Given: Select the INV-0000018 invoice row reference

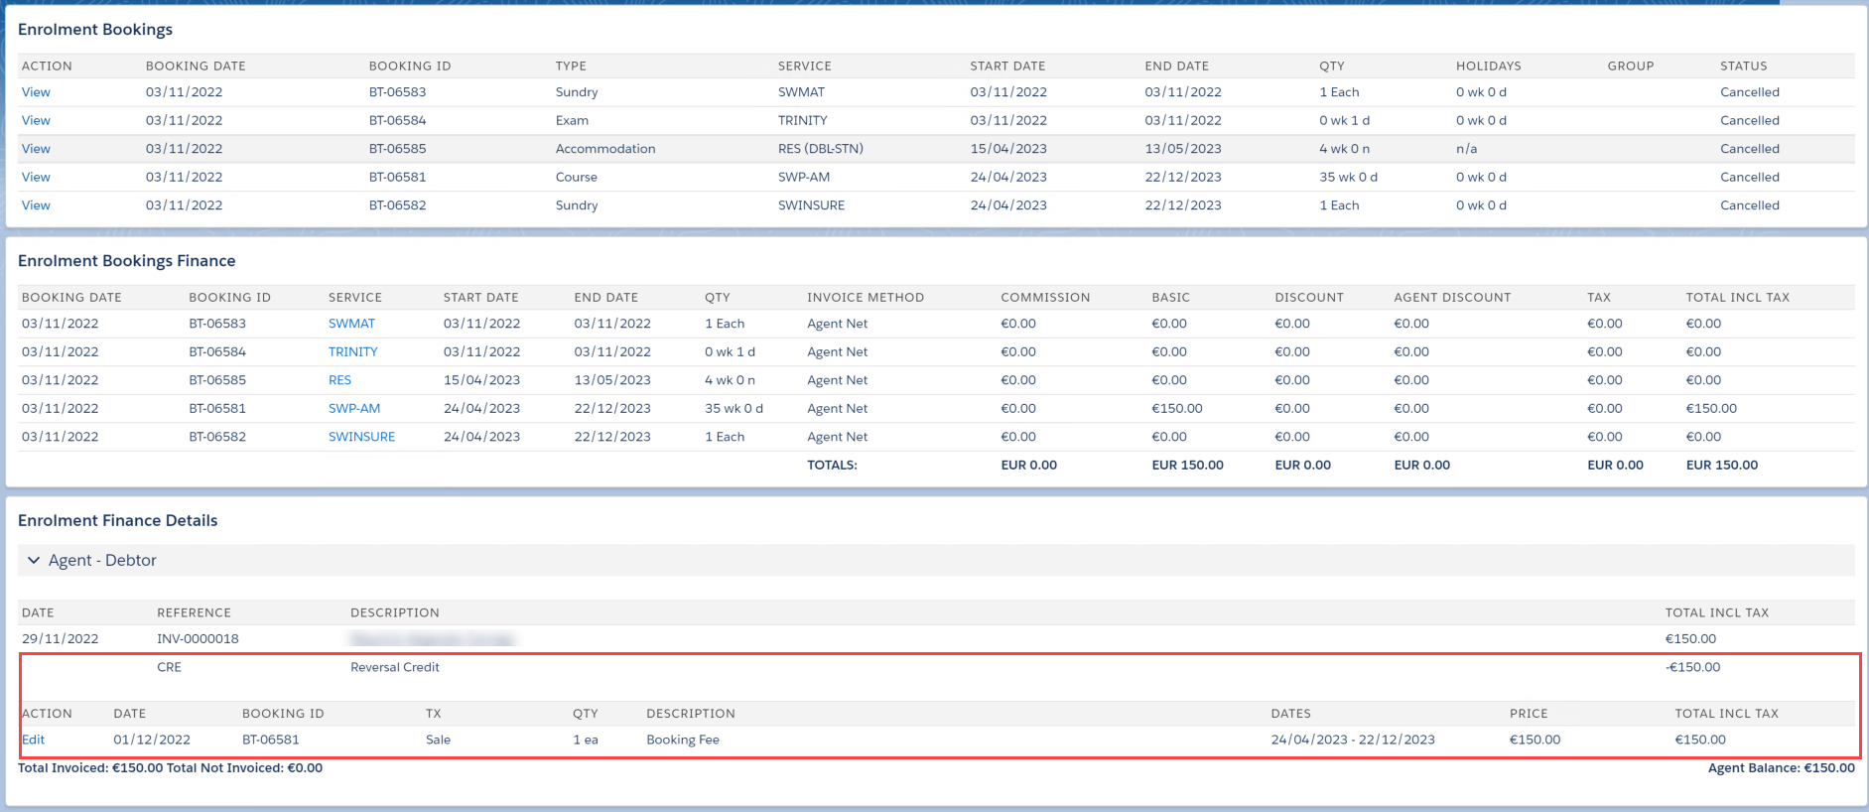Looking at the screenshot, I should (198, 639).
